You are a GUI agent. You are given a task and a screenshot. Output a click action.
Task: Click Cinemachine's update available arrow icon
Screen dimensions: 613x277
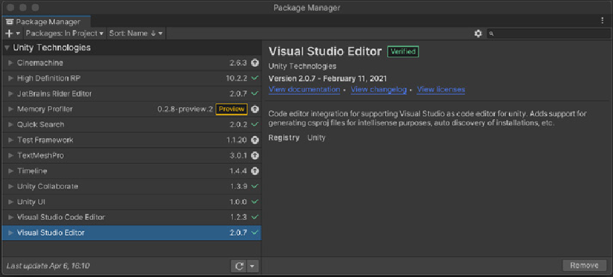[255, 63]
